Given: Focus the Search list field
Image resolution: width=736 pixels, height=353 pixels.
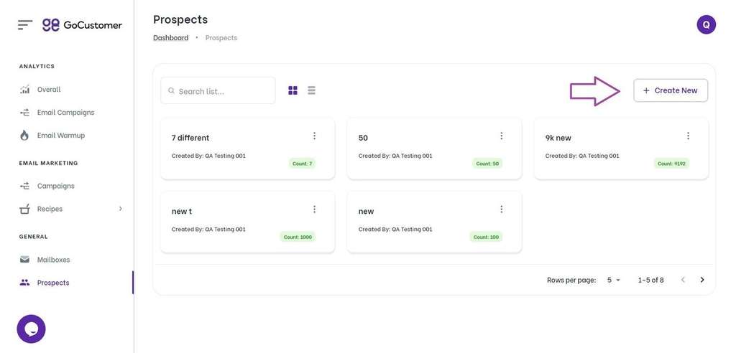Looking at the screenshot, I should (218, 90).
